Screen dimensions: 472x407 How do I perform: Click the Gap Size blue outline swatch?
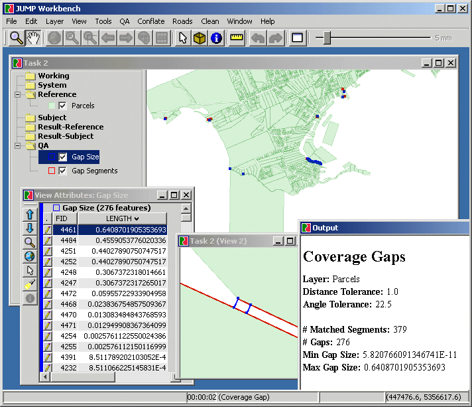(x=52, y=157)
